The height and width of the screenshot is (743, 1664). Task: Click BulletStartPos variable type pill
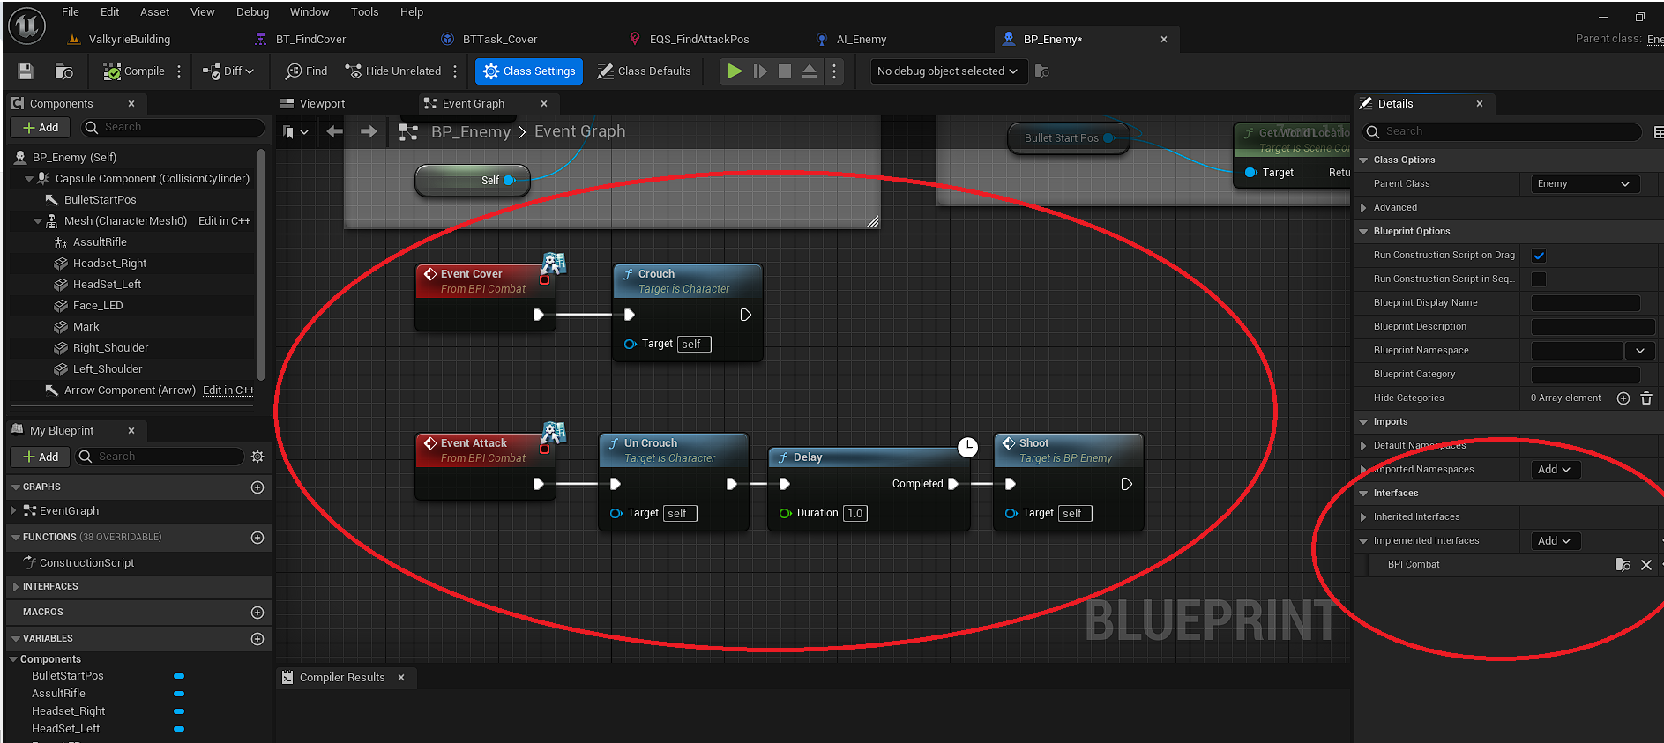179,677
